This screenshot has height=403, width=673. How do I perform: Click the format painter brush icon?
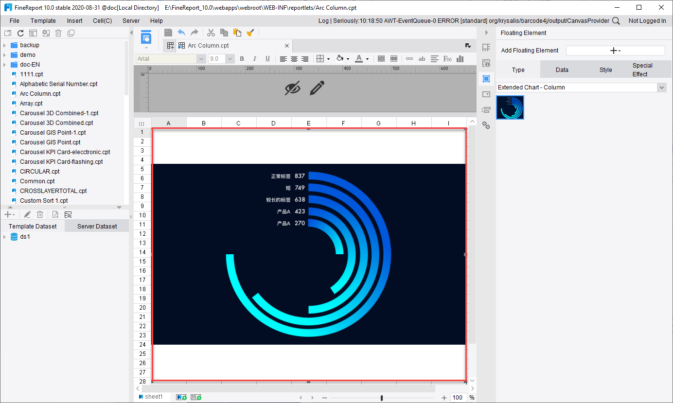(x=250, y=33)
